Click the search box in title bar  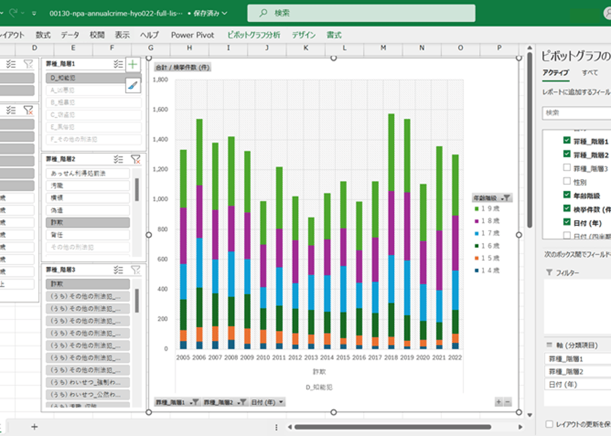pos(361,13)
